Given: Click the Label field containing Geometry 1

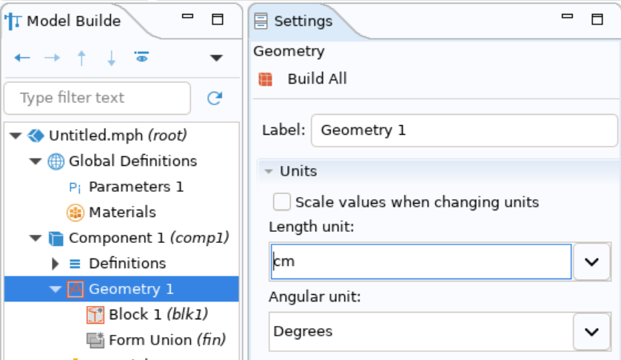Looking at the screenshot, I should point(464,130).
